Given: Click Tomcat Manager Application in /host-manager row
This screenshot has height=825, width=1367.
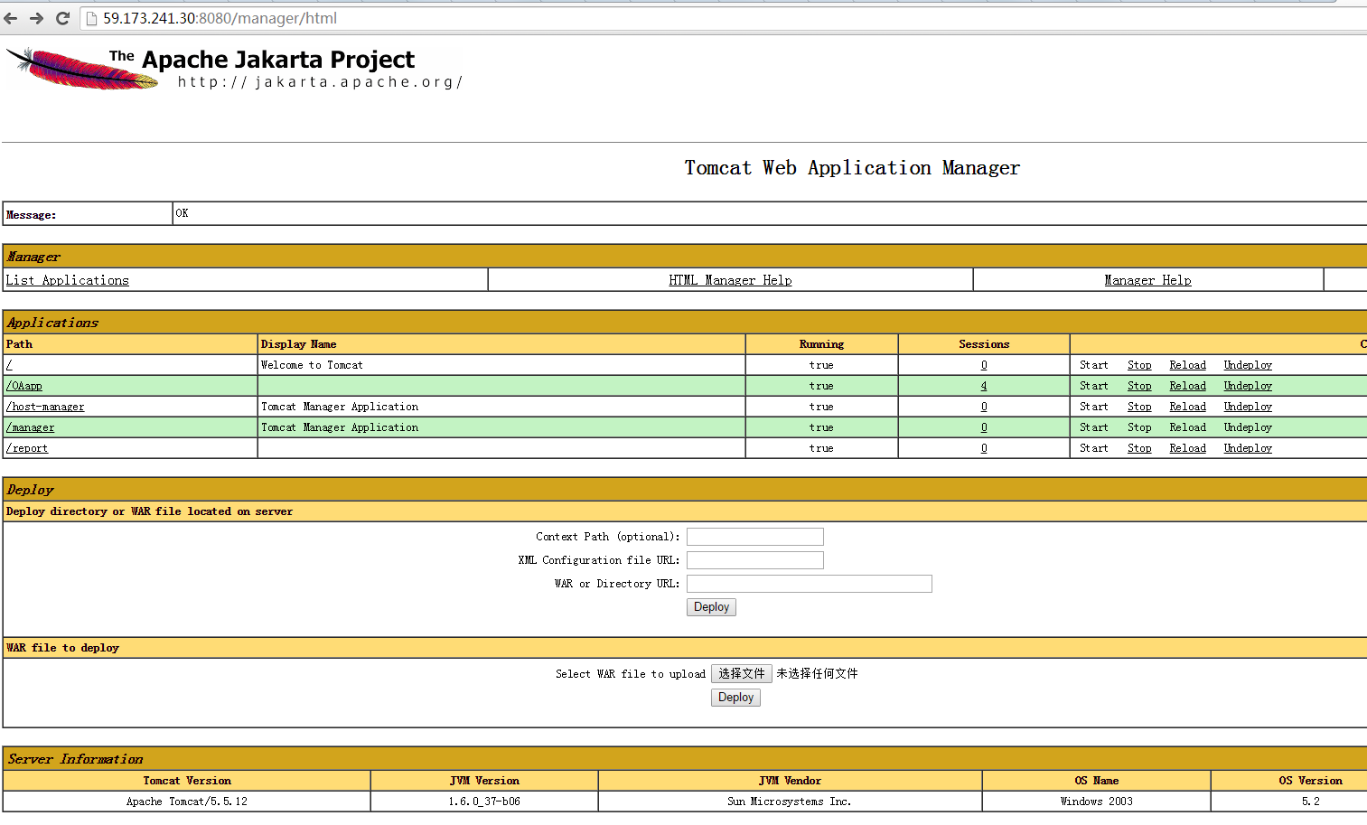Looking at the screenshot, I should pos(340,407).
